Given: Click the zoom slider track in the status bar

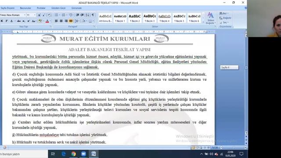Looking at the screenshot, I should click(x=233, y=147).
